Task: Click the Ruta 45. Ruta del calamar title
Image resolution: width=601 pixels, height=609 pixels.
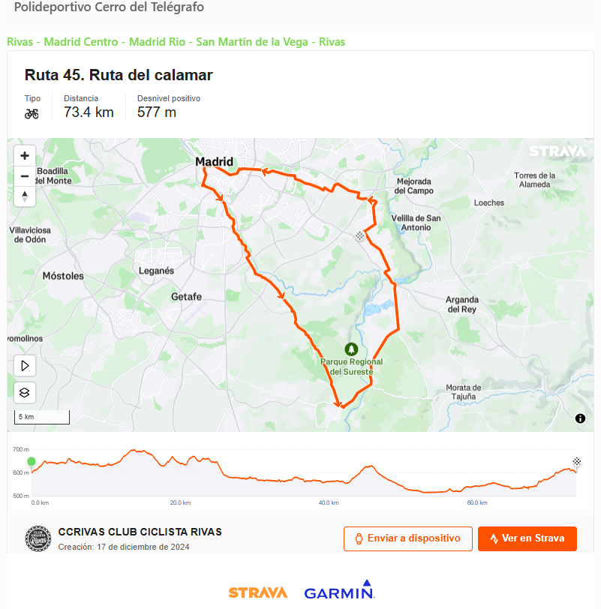Action: point(119,75)
